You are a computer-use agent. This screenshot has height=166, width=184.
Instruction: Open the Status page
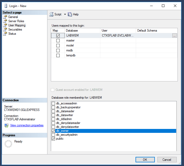(12, 34)
